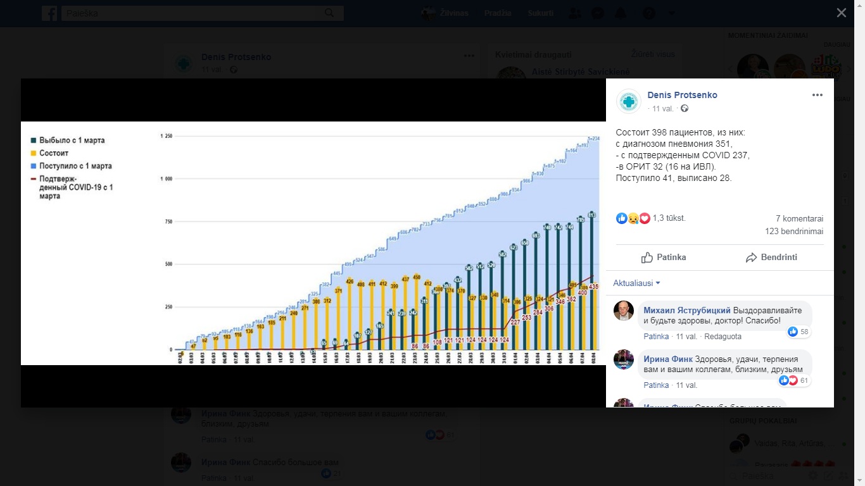Open Messenger icon in top bar
The image size is (865, 486).
point(598,13)
